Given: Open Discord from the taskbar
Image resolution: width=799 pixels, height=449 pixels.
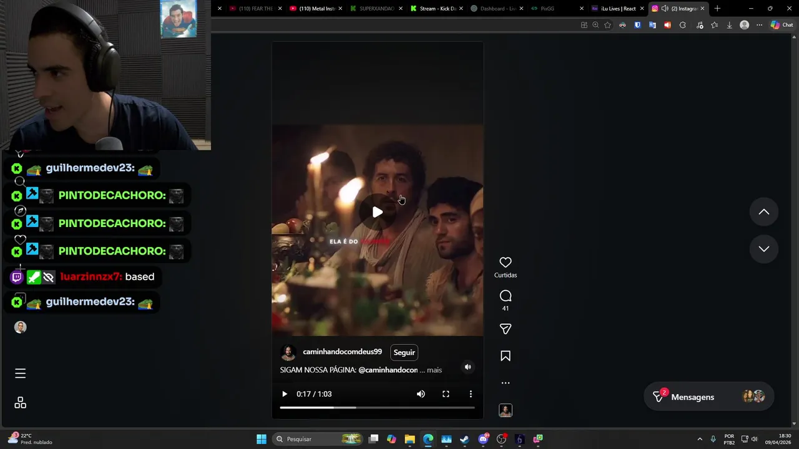Looking at the screenshot, I should (x=483, y=439).
